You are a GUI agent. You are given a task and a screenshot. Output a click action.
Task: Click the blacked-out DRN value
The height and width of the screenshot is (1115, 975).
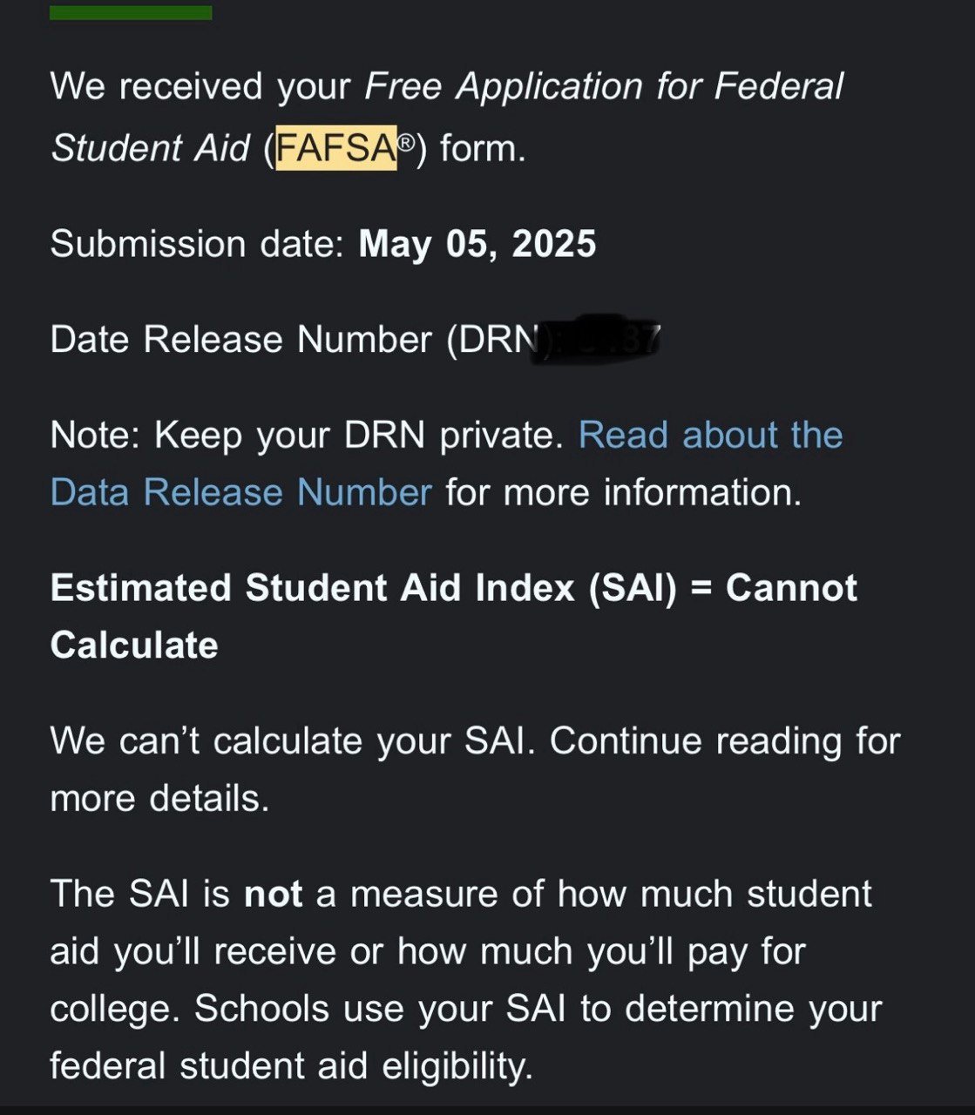[603, 338]
